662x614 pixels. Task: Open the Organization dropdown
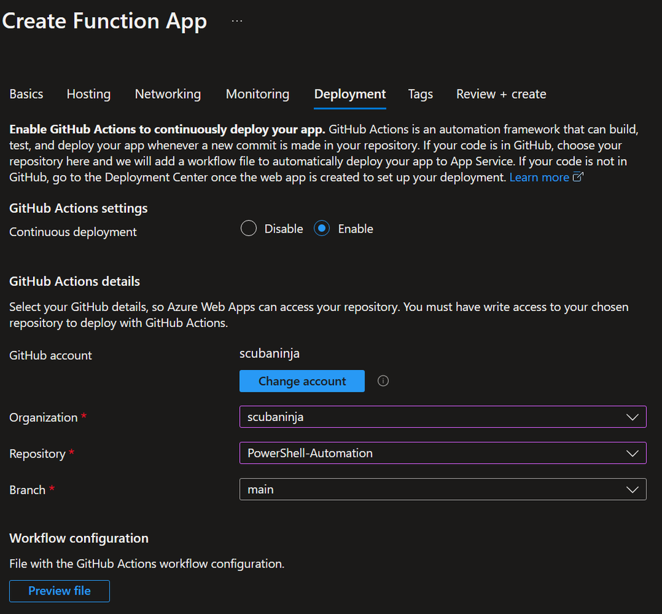coord(443,416)
